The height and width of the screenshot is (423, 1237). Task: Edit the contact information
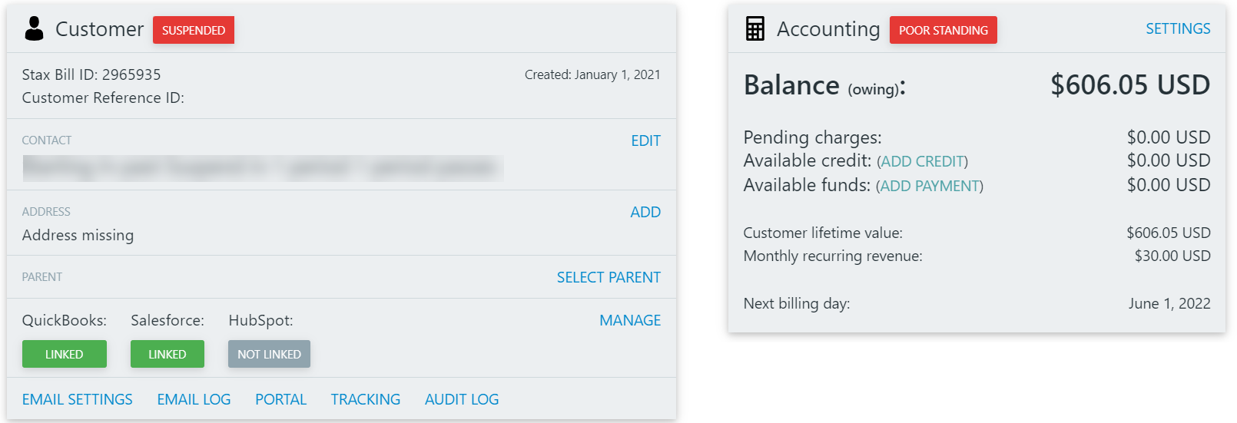pyautogui.click(x=645, y=140)
